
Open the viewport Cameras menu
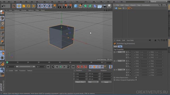(17, 10)
